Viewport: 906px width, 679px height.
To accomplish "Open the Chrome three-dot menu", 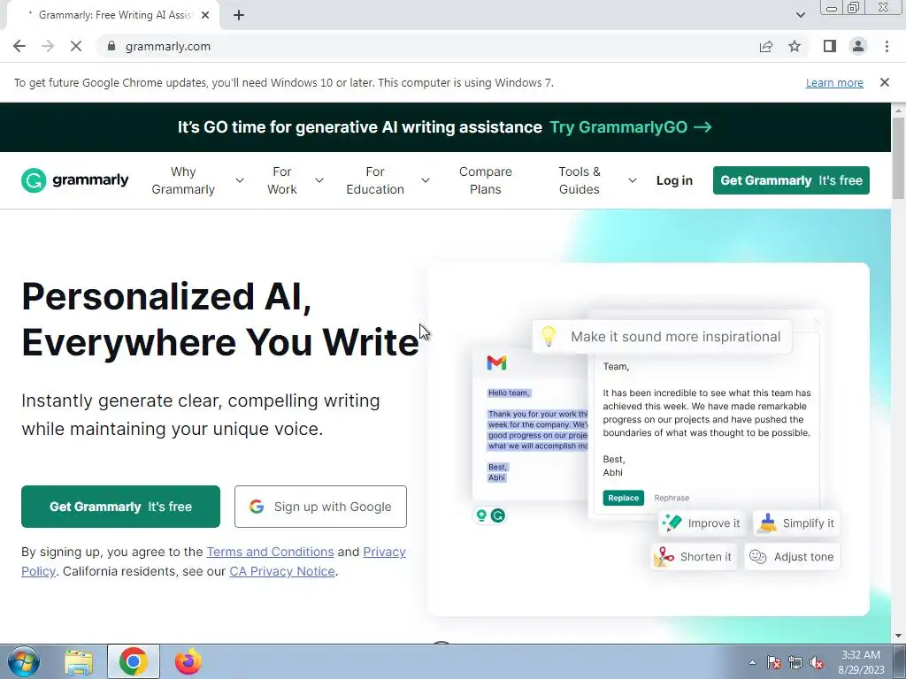I will (887, 46).
